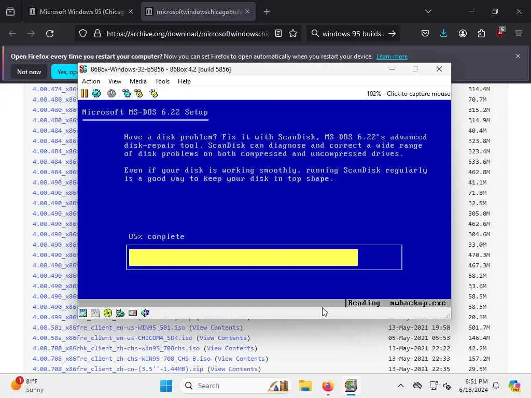The image size is (531, 398).
Task: Pause emulation in 86Box toolbar
Action: pos(85,93)
